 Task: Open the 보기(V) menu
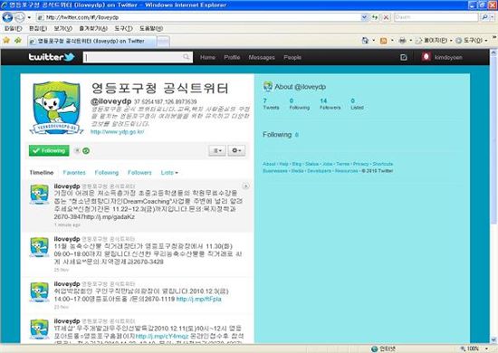62,29
